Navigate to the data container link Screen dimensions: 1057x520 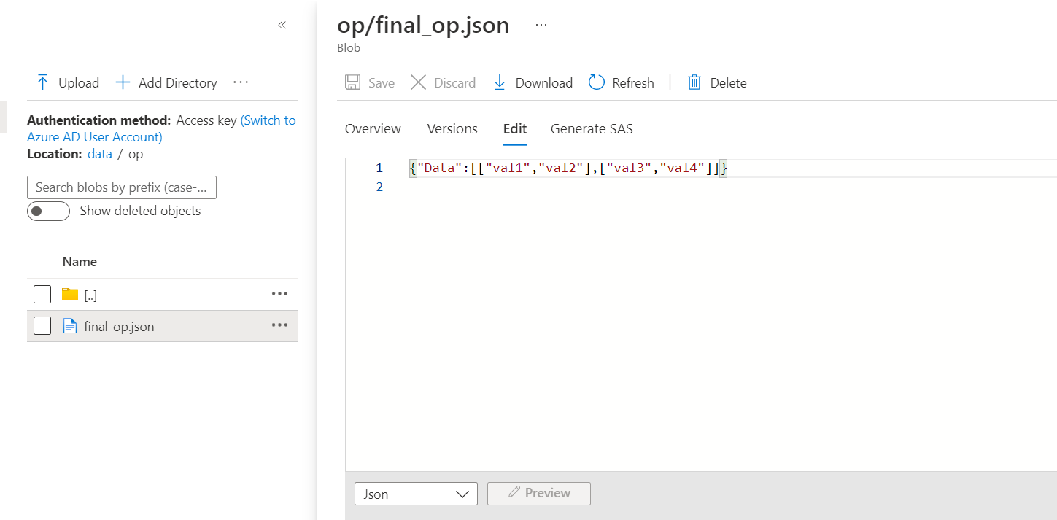(100, 154)
